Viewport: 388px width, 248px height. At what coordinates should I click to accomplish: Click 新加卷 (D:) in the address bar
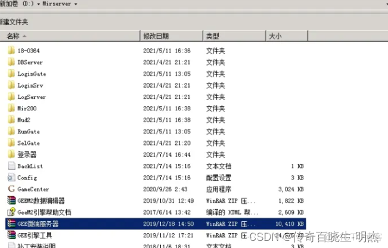click(17, 4)
